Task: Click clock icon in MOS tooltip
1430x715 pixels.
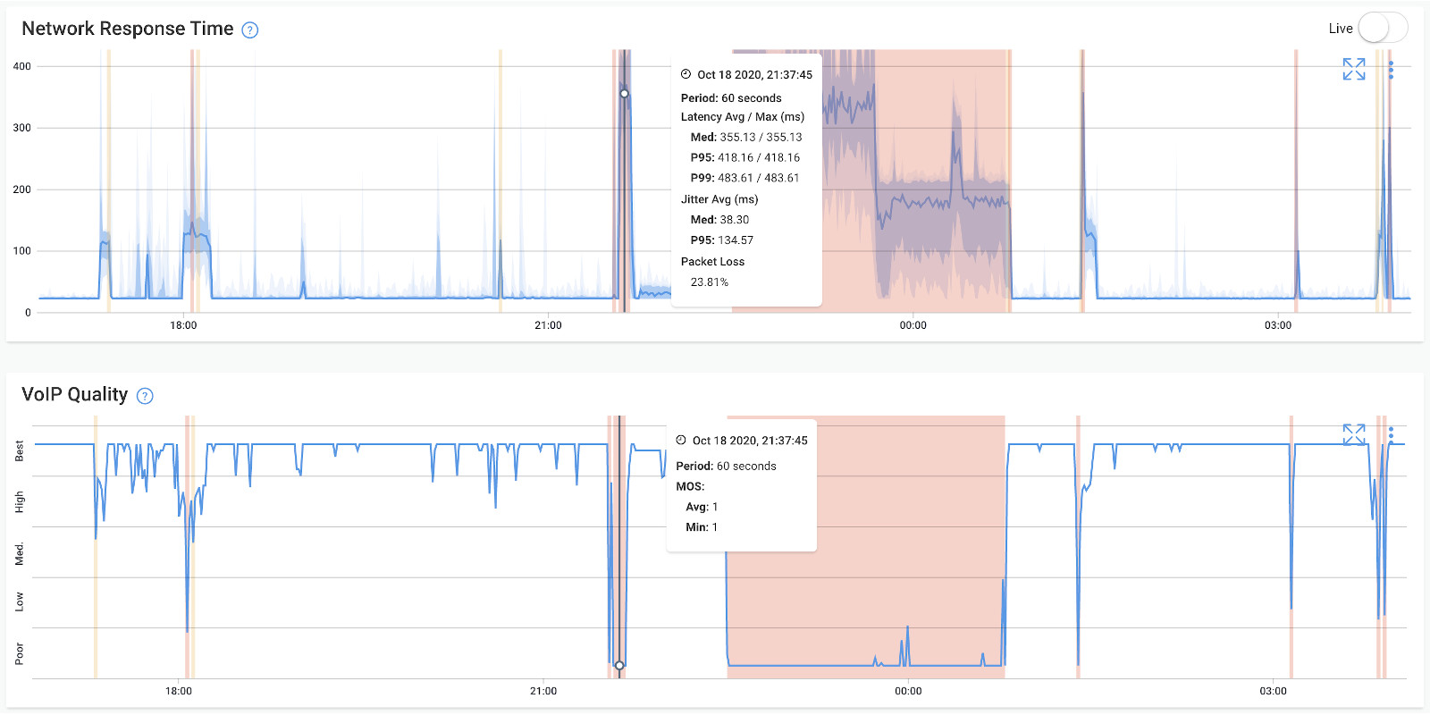Action: pyautogui.click(x=681, y=440)
